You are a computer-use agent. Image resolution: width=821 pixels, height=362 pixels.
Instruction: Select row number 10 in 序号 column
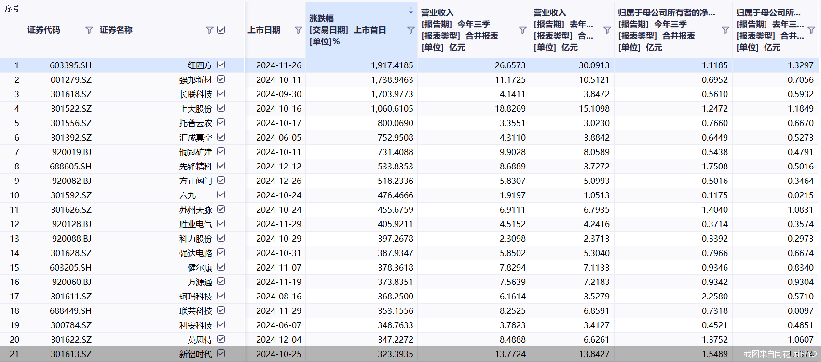[14, 195]
